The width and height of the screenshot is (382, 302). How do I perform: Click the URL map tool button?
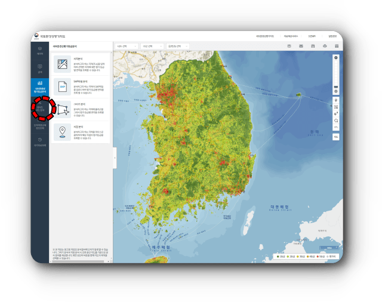click(x=336, y=127)
